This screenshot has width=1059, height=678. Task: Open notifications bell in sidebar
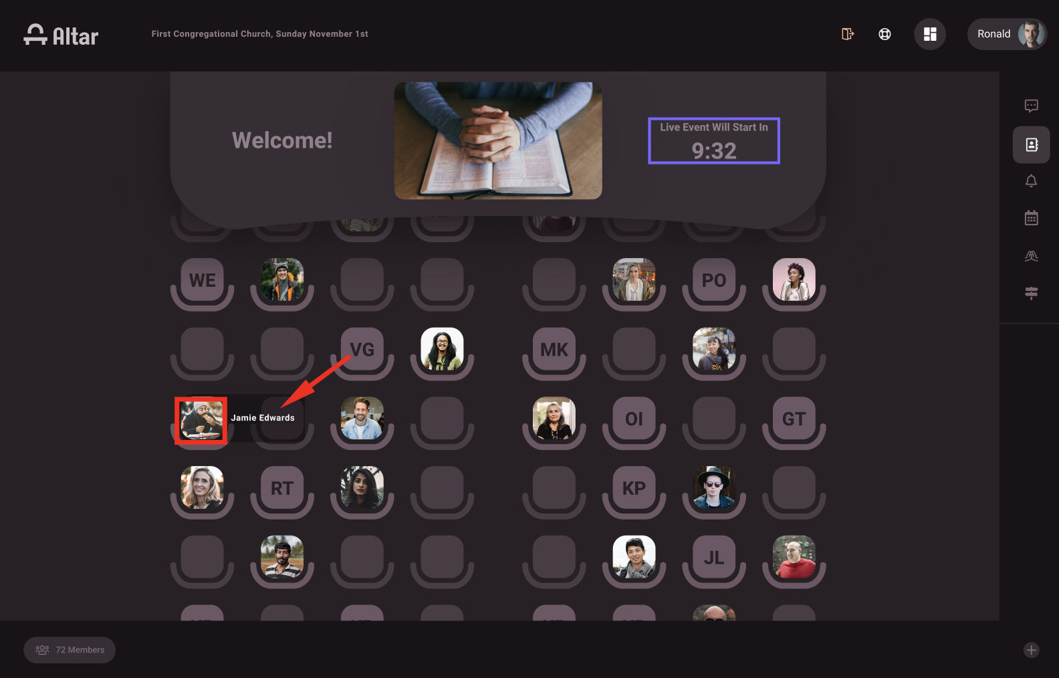click(x=1031, y=181)
